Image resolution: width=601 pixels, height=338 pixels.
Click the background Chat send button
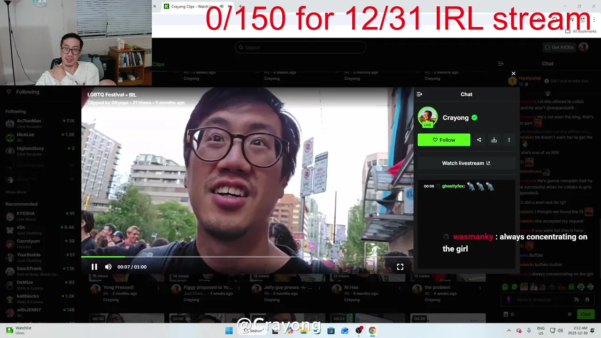tap(586, 315)
